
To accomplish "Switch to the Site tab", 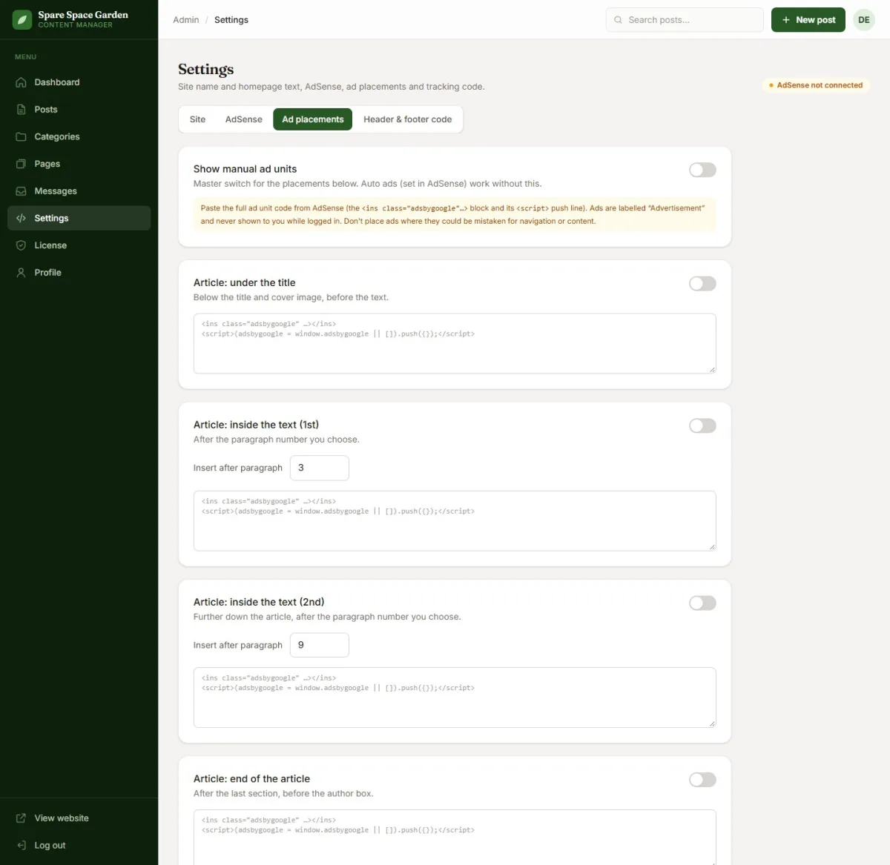I will click(x=197, y=119).
